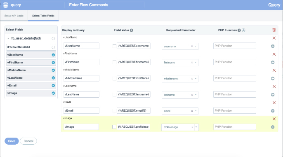Click the vImage row PHP Function field
This screenshot has height=164, width=283.
tap(234, 127)
